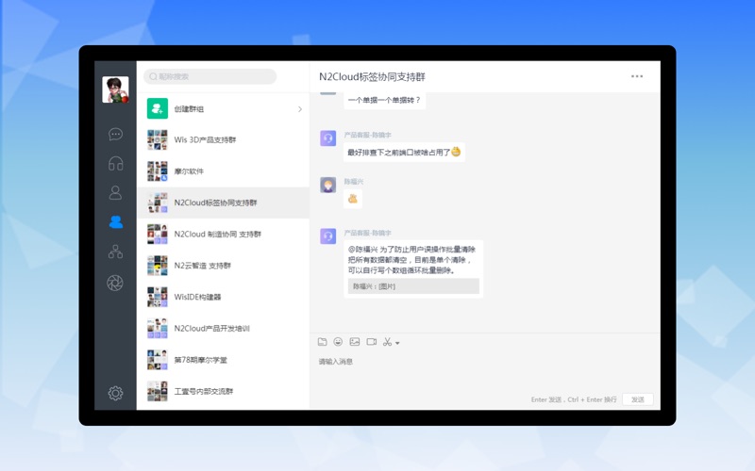Click the 最好排查下之前端口被啥占用了 message

coord(404,152)
